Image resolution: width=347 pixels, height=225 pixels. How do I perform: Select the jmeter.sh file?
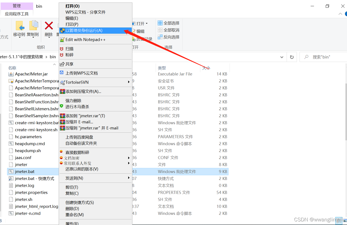(x=24, y=199)
